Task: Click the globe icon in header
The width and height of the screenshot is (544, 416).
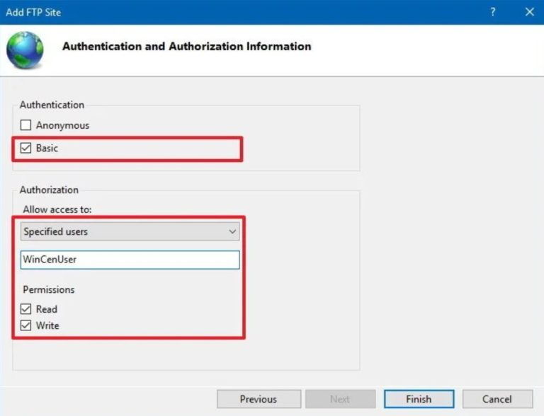Action: [25, 50]
